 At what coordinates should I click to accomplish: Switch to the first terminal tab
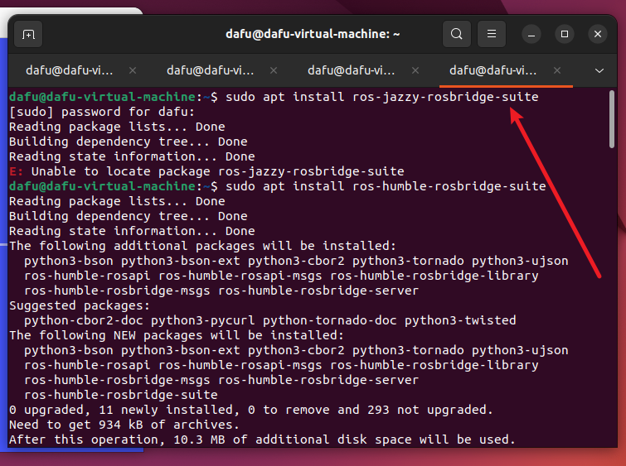[x=69, y=70]
